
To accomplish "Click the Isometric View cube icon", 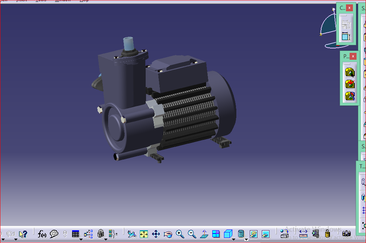I will click(228, 234).
